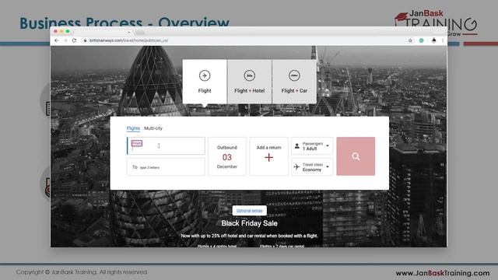Expand the Travel class dropdown showing Economy
The height and width of the screenshot is (280, 498).
coord(312,167)
